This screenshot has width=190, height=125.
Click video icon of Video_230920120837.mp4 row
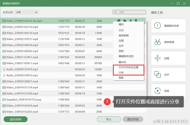4,81
